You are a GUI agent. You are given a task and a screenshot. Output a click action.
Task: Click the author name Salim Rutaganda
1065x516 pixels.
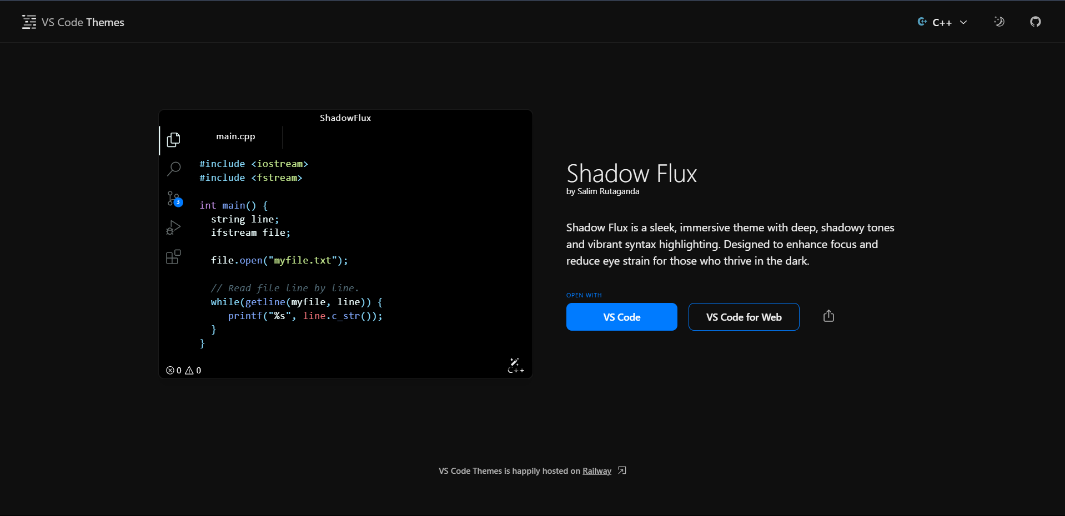point(608,191)
